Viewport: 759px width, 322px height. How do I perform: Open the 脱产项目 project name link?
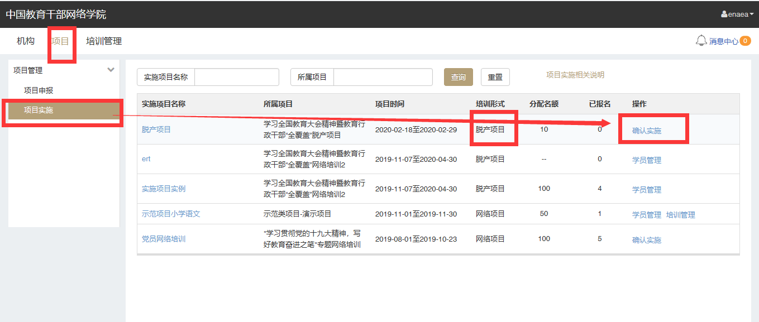point(156,129)
